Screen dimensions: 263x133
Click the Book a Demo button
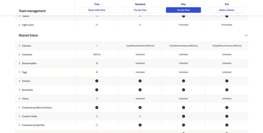coord(226,10)
